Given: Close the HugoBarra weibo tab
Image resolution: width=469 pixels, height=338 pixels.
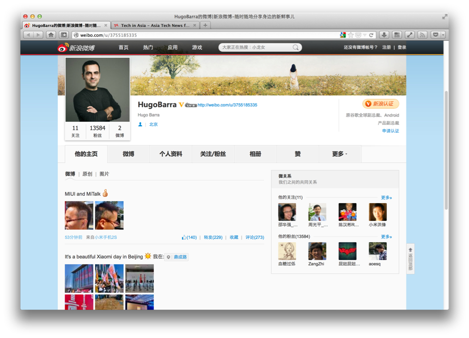Looking at the screenshot, I should (106, 25).
